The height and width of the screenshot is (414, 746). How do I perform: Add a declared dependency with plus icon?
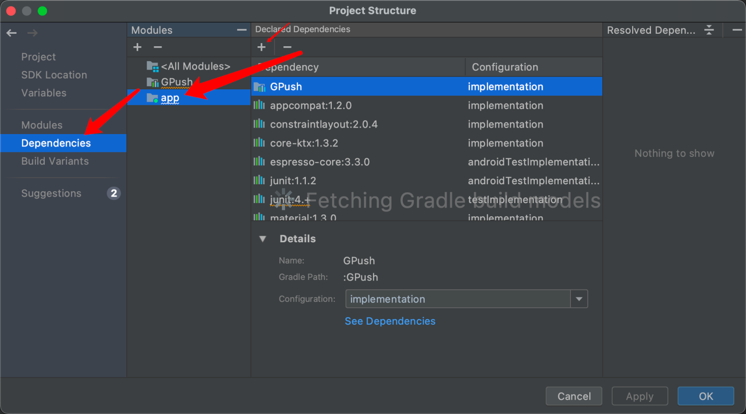pos(262,47)
